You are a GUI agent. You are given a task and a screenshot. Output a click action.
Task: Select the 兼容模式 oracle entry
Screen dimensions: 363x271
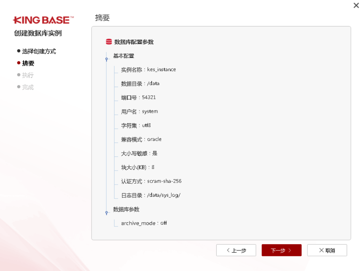click(x=141, y=139)
